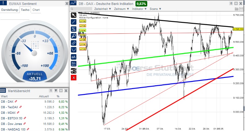245x132 pixels.
Task: Click pencil icon next to DB - NASDAQ 100
Action: pyautogui.click(x=28, y=129)
